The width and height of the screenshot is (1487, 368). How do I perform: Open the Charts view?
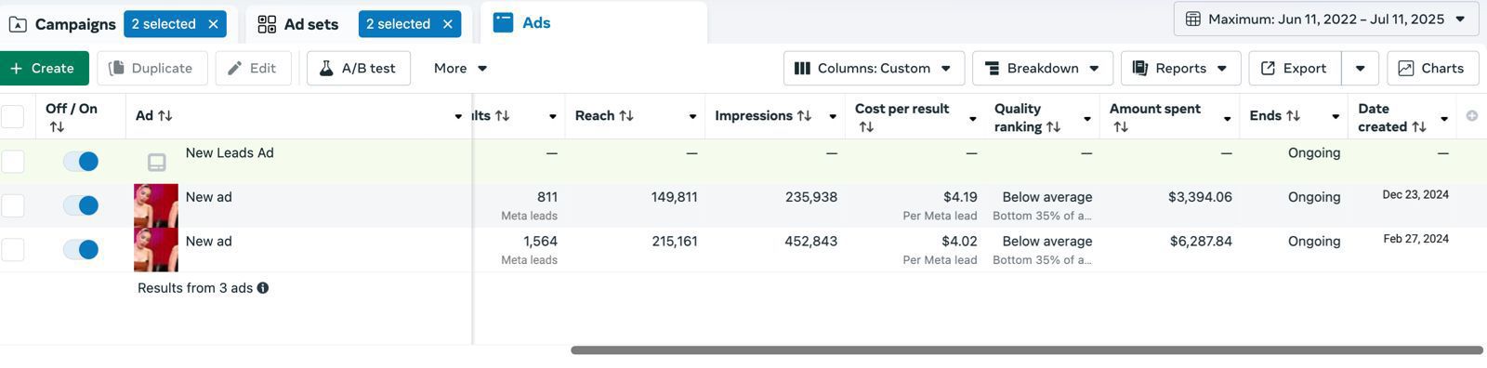point(1432,68)
